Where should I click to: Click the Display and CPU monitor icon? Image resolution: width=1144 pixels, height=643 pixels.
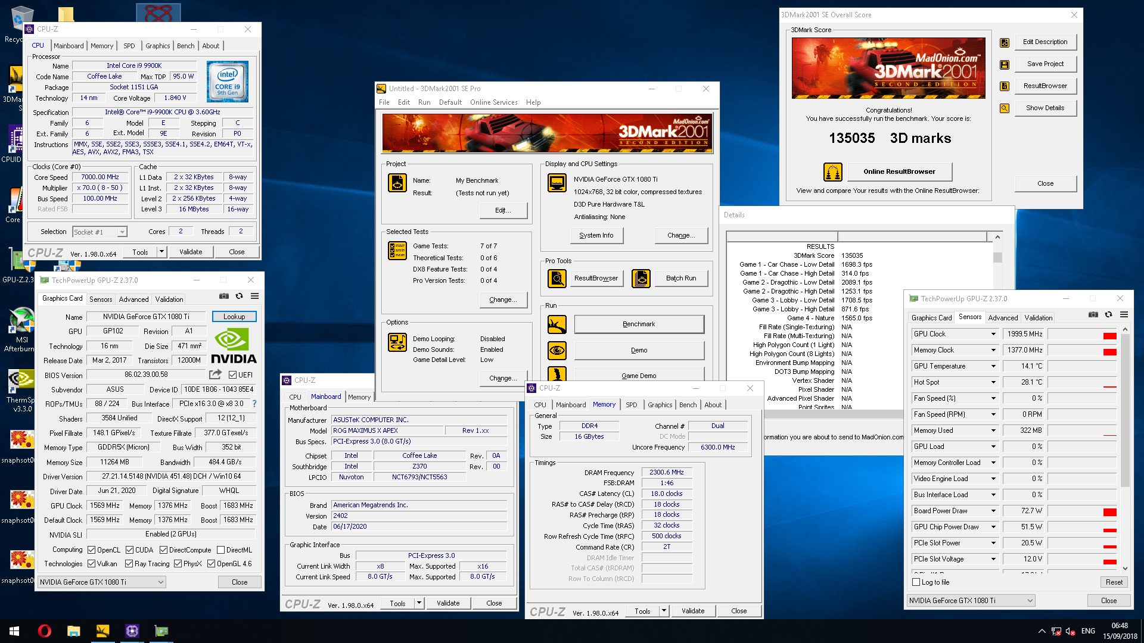pyautogui.click(x=557, y=183)
